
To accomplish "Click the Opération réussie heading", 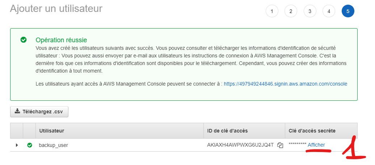I will [x=61, y=40].
